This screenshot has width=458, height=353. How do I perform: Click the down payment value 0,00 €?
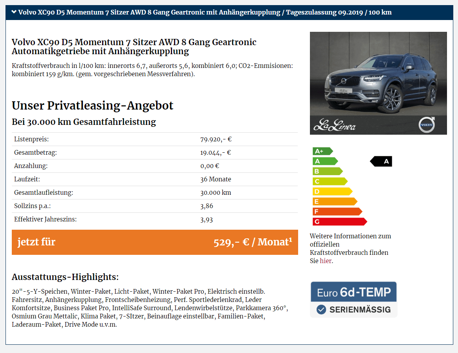(x=210, y=166)
